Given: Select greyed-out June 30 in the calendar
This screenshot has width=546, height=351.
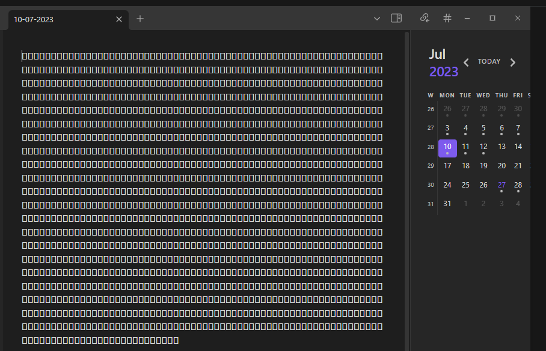Looking at the screenshot, I should tap(518, 110).
